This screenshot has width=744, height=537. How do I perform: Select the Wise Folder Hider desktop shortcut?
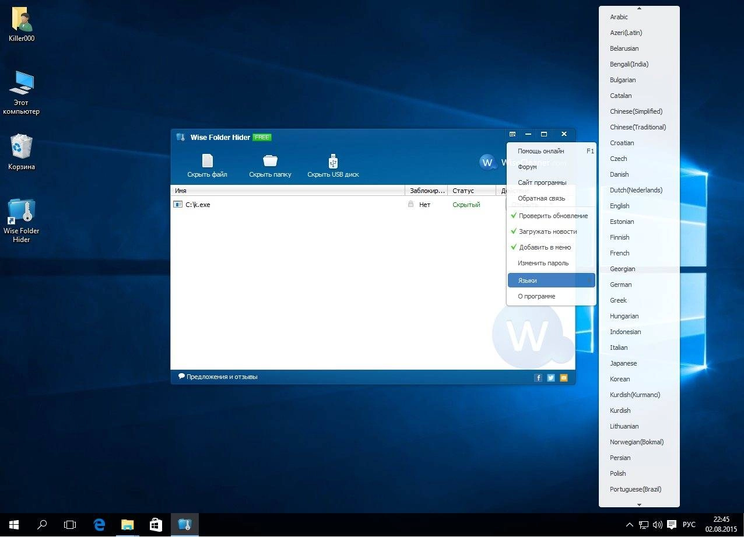point(22,221)
